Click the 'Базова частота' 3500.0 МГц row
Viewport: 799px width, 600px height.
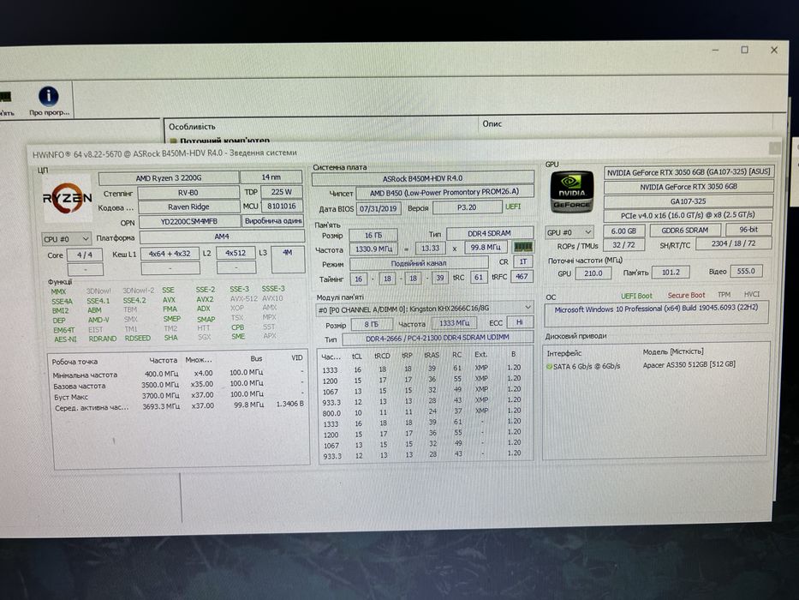tap(178, 385)
